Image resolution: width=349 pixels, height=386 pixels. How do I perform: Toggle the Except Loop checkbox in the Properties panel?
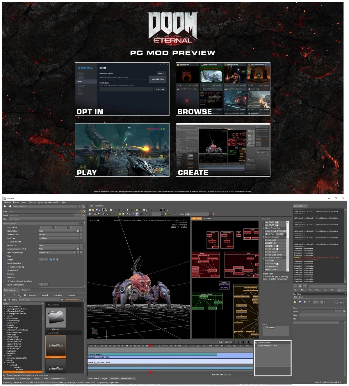pos(277,246)
